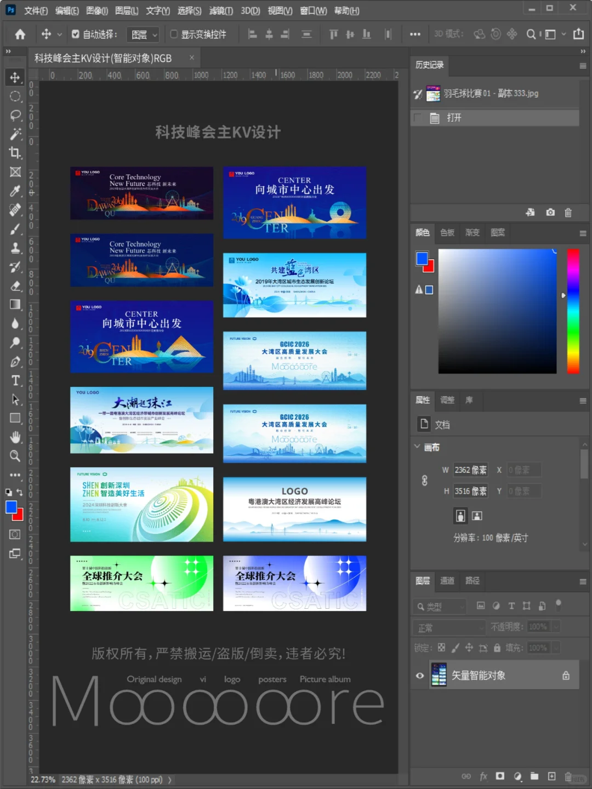The image size is (592, 789).
Task: Click more options ellipsis in options bar
Action: click(415, 35)
